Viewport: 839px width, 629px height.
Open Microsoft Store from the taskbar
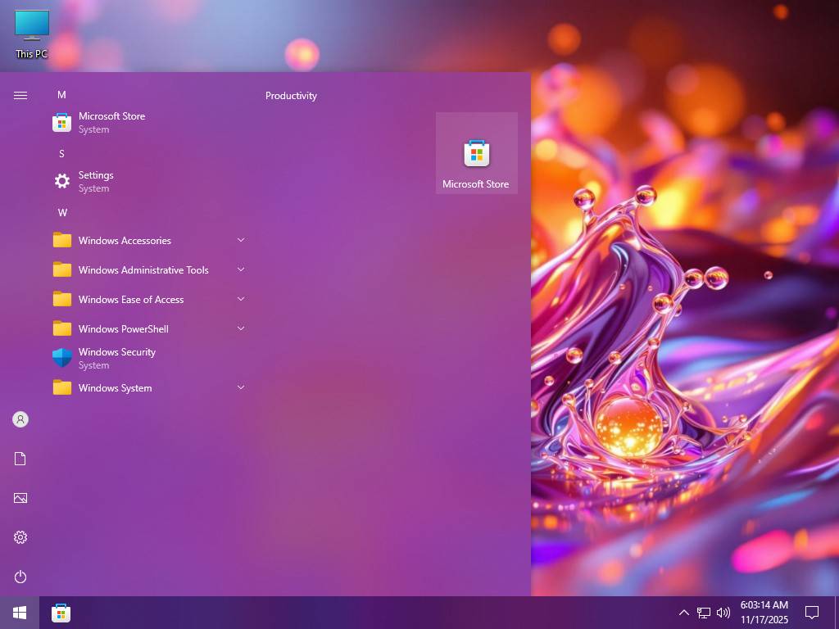pyautogui.click(x=61, y=613)
